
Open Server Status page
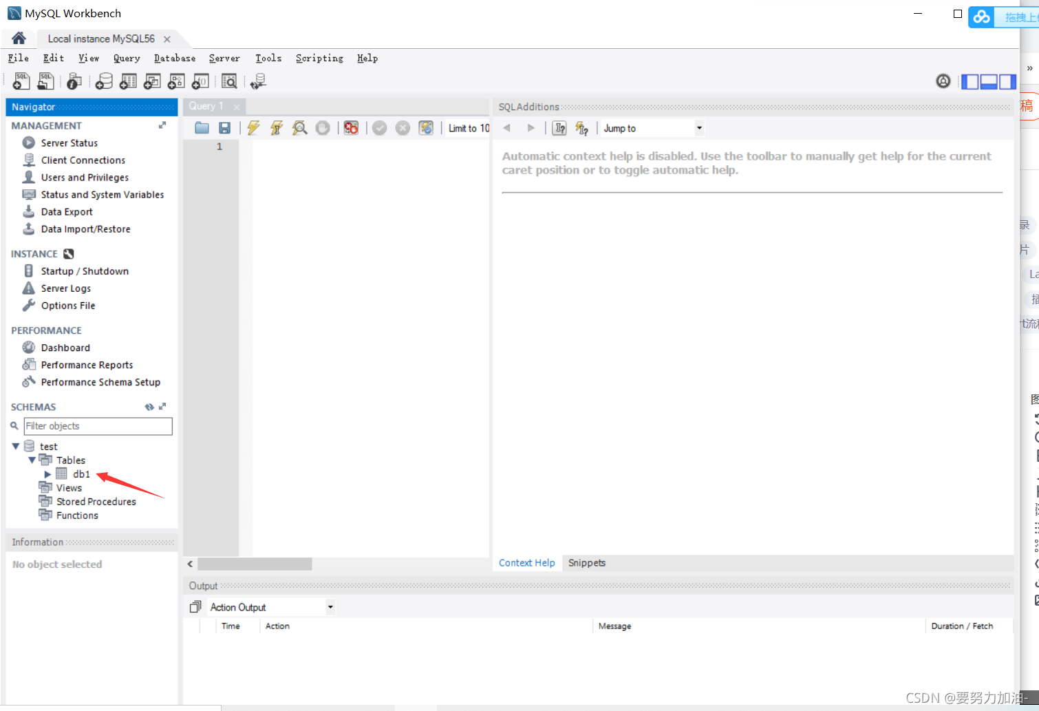(x=69, y=143)
